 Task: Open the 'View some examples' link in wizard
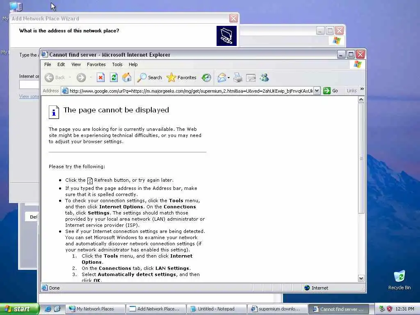pyautogui.click(x=29, y=96)
